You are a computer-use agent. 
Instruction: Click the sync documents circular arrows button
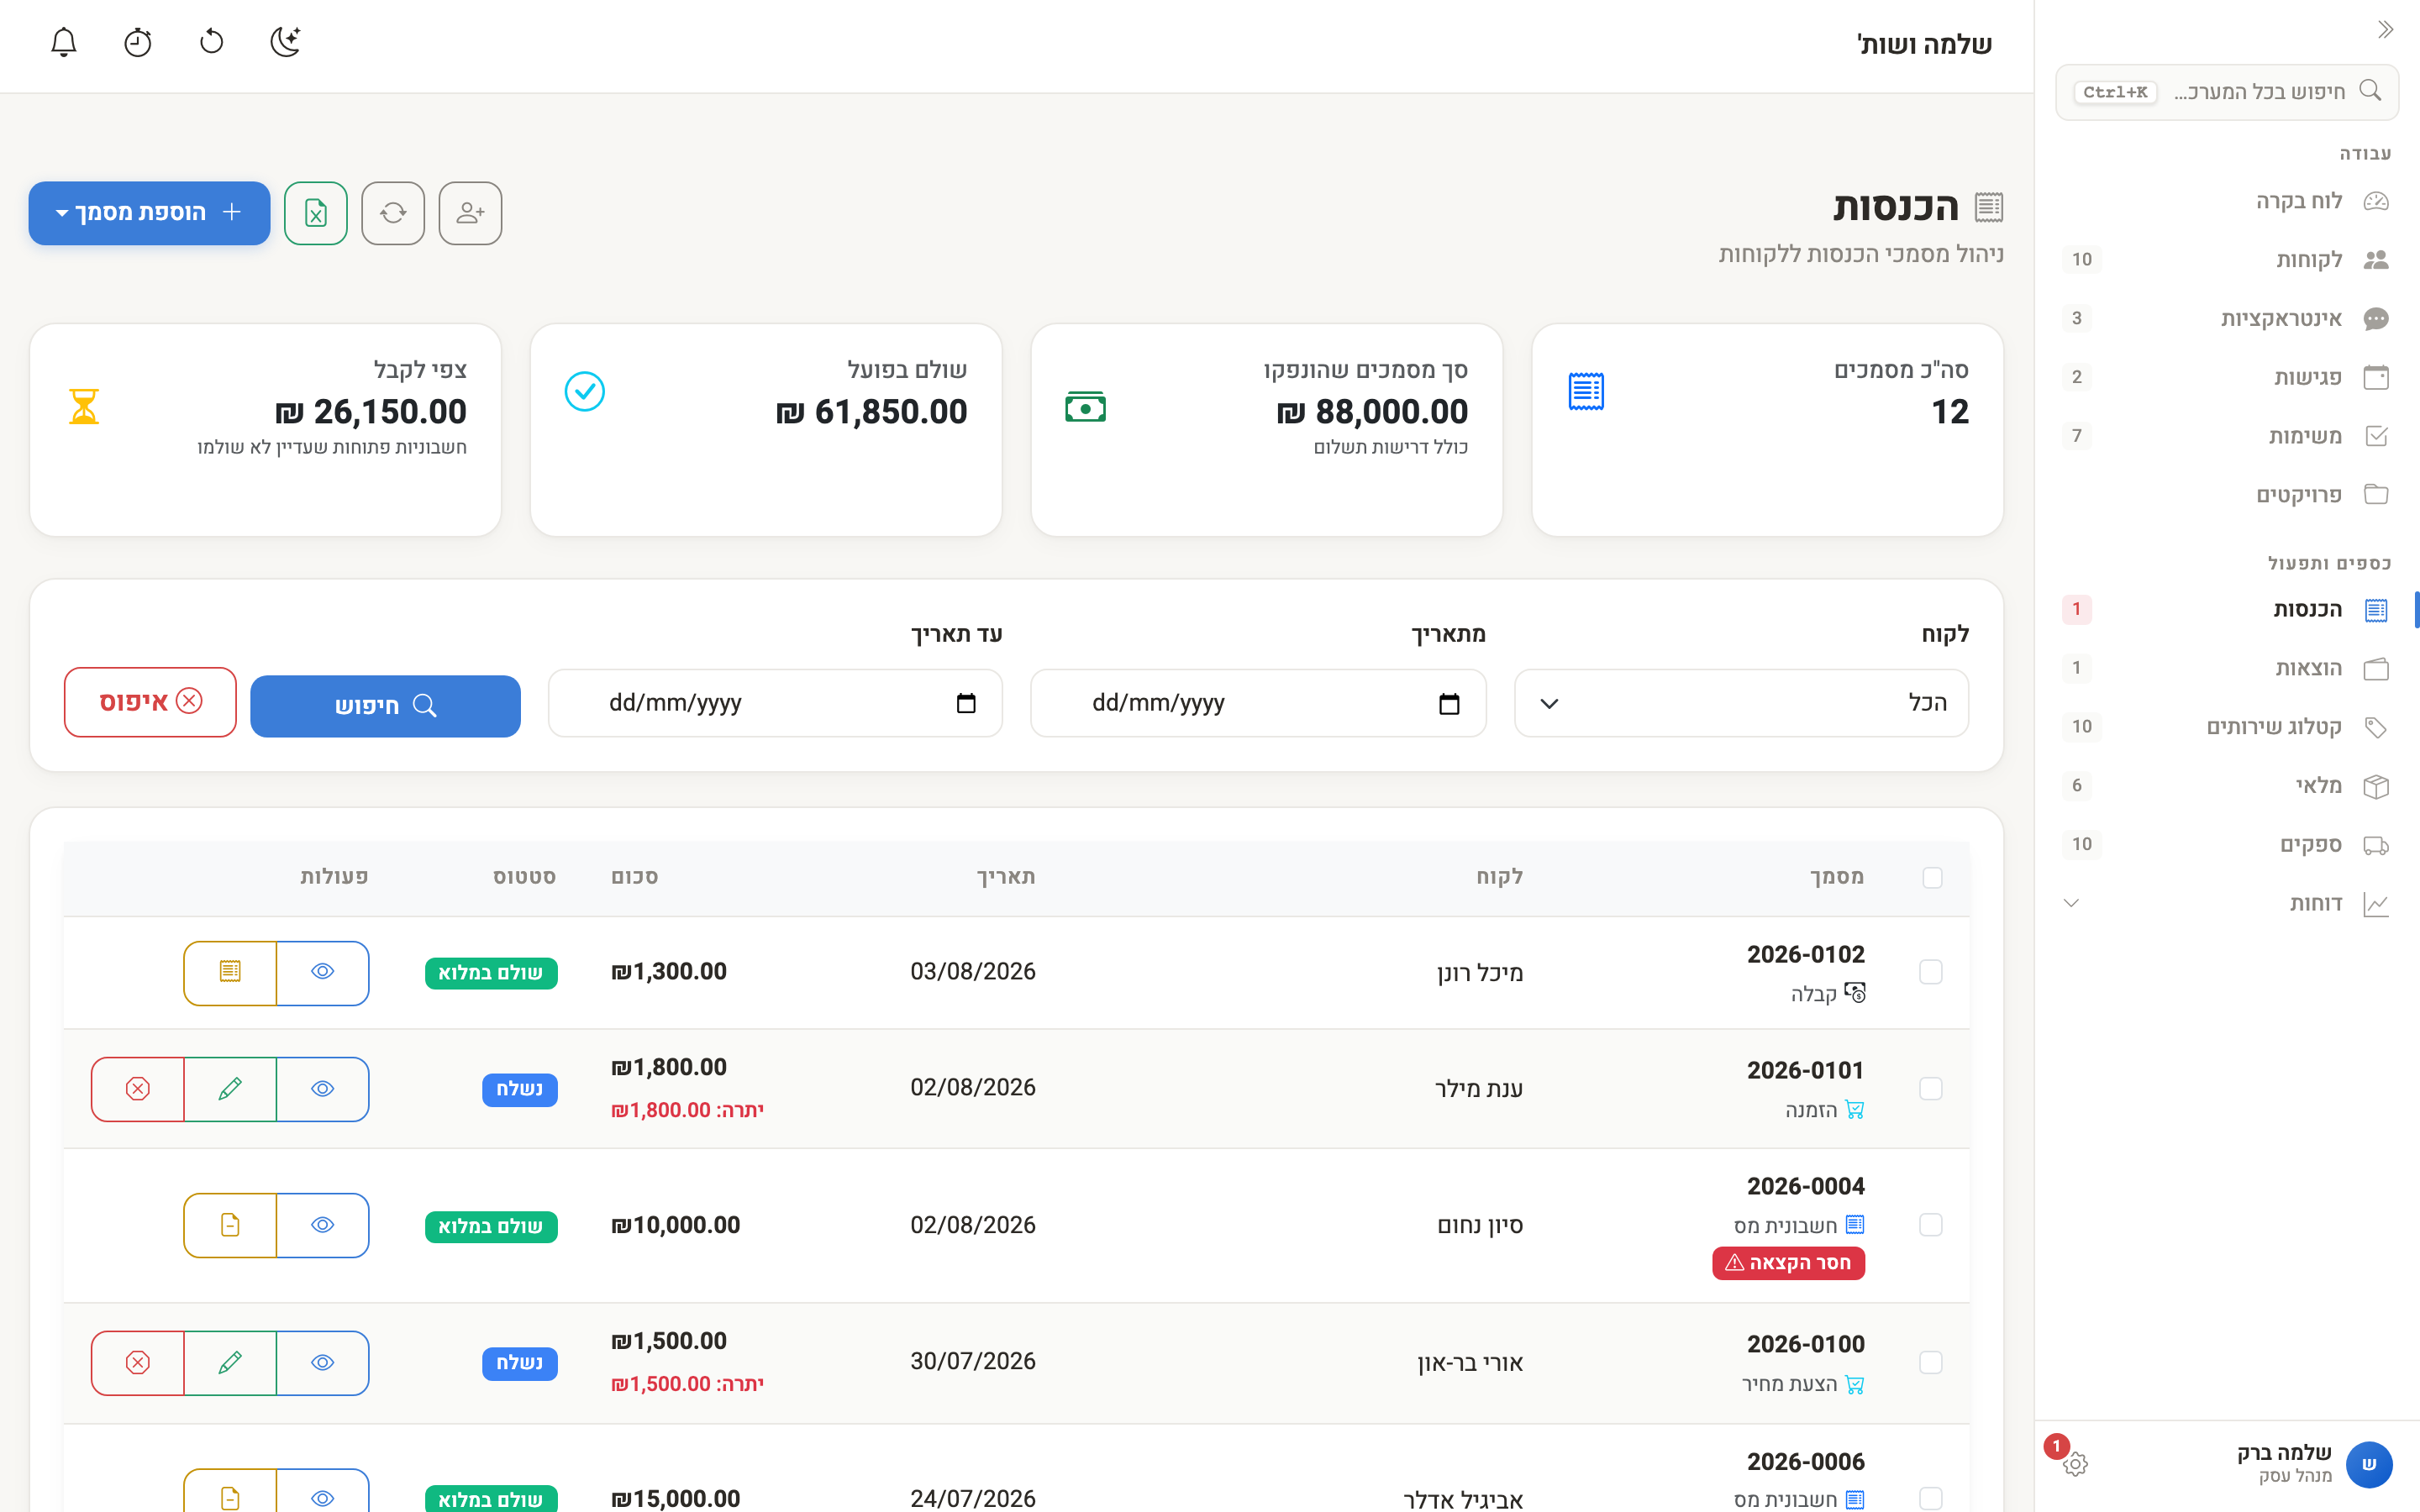(393, 212)
